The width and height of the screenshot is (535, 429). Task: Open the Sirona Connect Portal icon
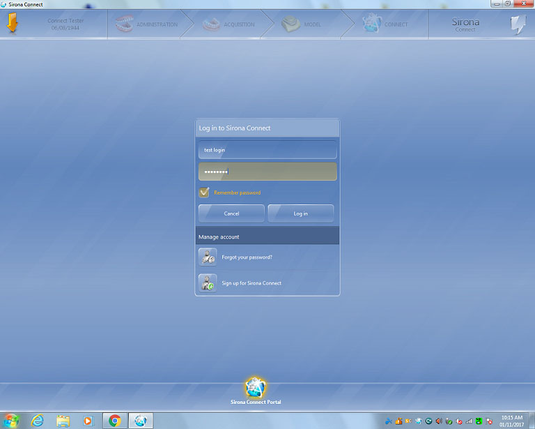pyautogui.click(x=256, y=387)
